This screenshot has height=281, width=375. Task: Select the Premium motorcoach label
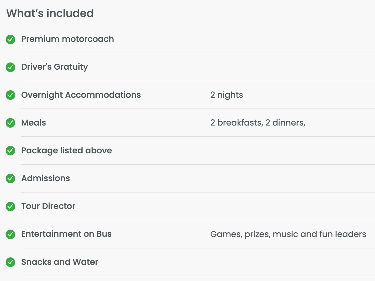click(x=67, y=39)
